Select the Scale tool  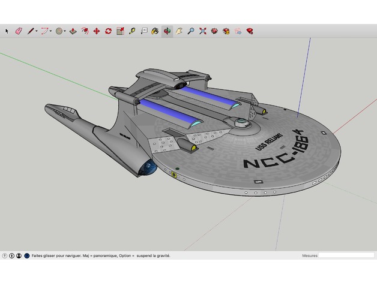pyautogui.click(x=120, y=31)
